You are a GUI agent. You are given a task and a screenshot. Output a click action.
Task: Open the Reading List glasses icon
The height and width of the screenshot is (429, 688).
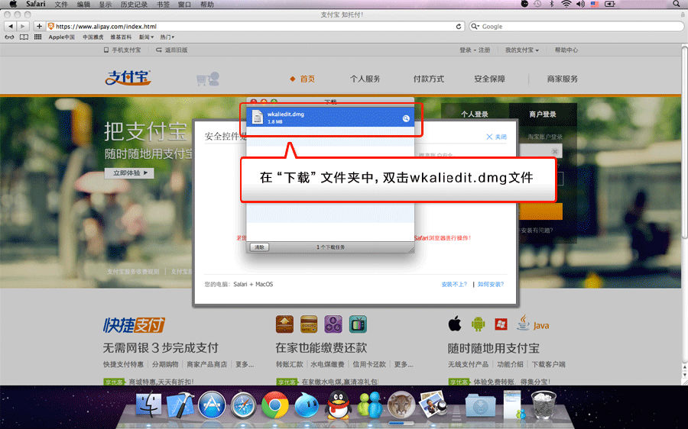coord(9,37)
